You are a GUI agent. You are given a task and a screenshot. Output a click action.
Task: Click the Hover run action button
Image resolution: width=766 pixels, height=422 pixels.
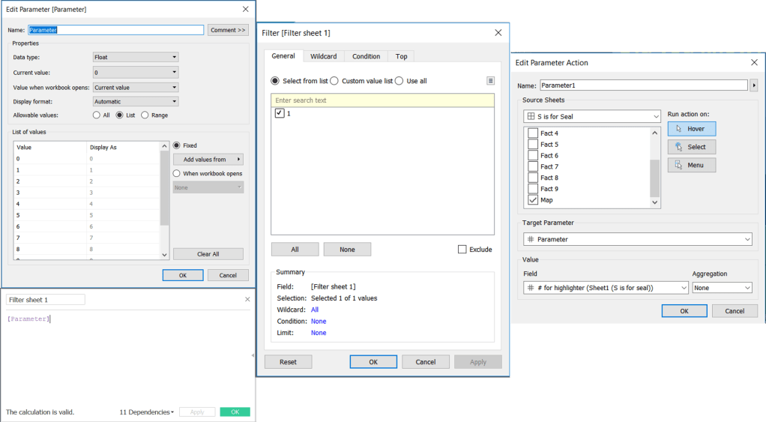pyautogui.click(x=691, y=129)
